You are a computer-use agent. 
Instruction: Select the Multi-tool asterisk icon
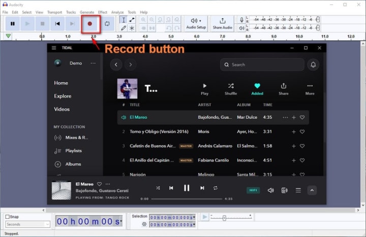(132, 28)
